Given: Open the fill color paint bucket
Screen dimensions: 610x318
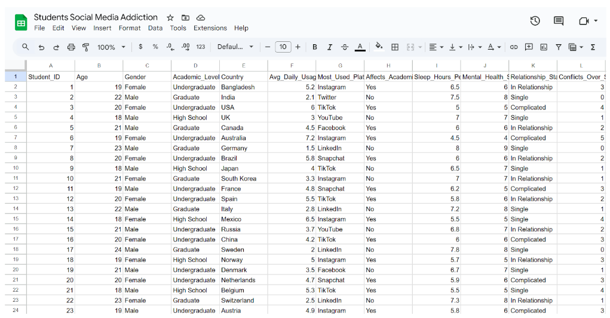Looking at the screenshot, I should click(379, 47).
